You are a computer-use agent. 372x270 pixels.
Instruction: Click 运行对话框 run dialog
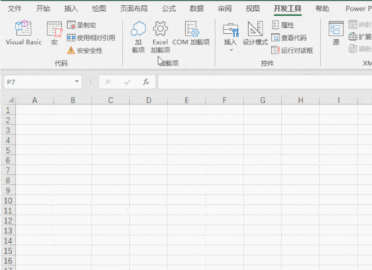pyautogui.click(x=292, y=50)
